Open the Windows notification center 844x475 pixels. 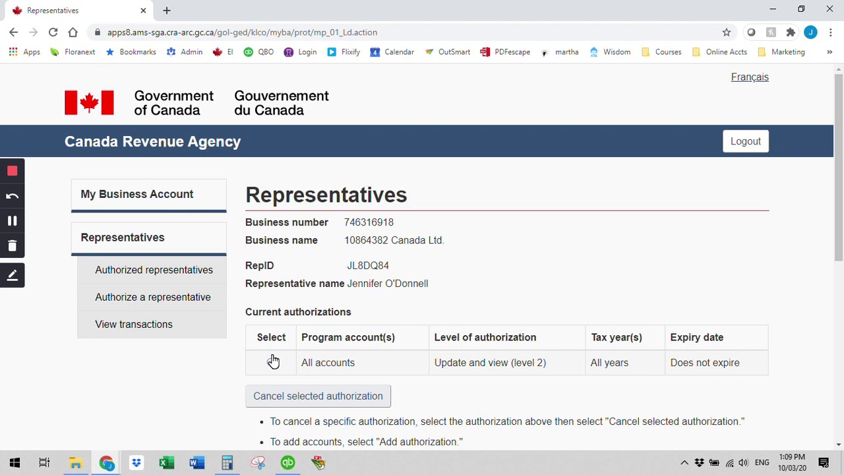click(824, 463)
